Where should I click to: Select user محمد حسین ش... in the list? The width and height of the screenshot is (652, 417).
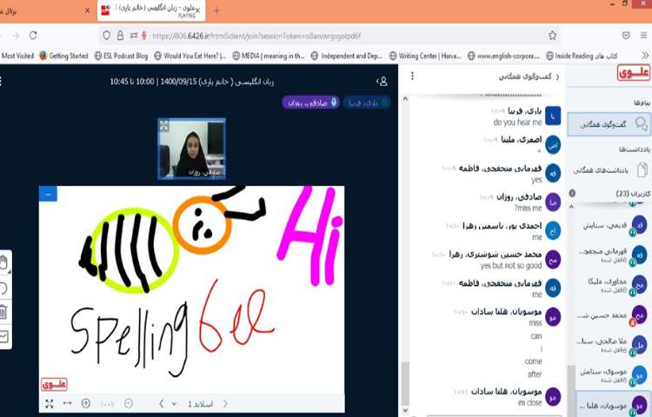click(x=611, y=315)
